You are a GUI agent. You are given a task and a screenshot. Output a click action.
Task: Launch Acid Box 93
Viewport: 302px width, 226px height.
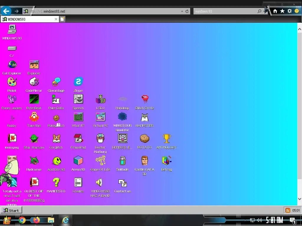(57, 161)
